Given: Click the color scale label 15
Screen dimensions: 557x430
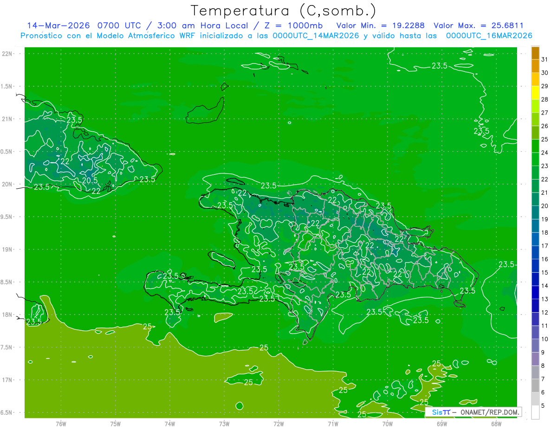Looking at the screenshot, I should coord(545,272).
